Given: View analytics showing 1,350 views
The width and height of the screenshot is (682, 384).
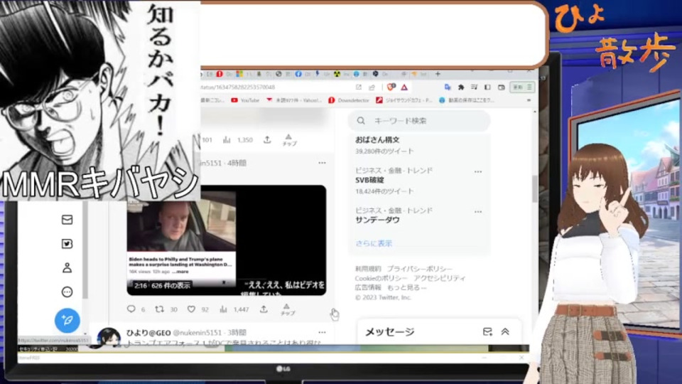Looking at the screenshot, I should [238, 140].
